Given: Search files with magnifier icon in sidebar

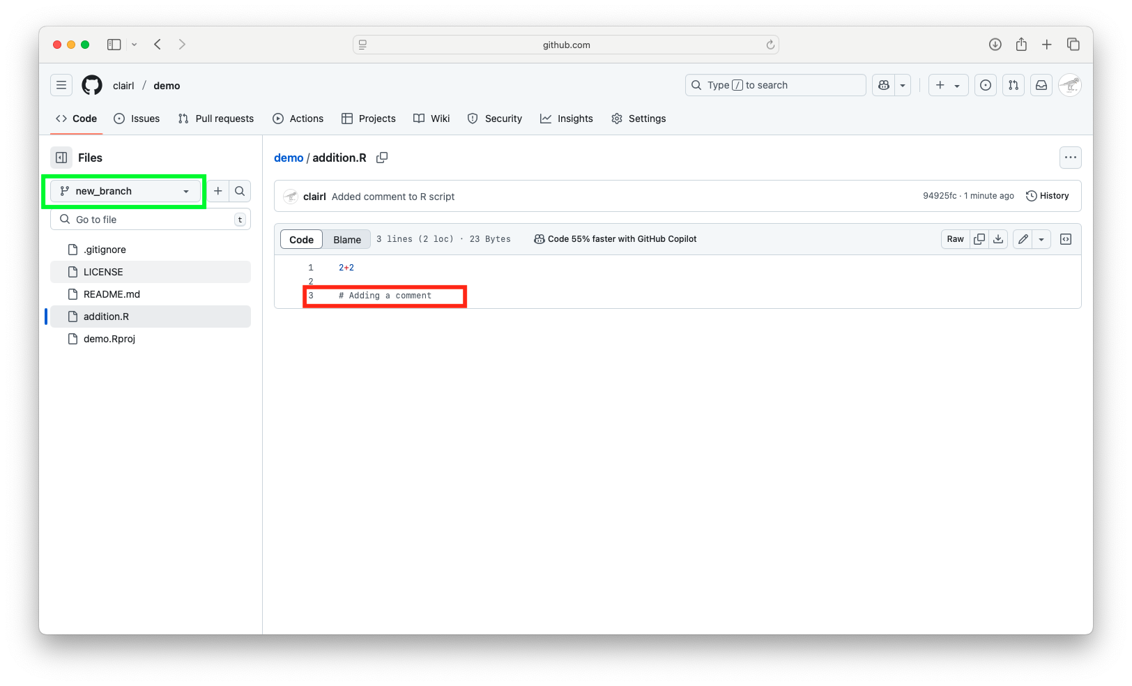Looking at the screenshot, I should tap(240, 191).
